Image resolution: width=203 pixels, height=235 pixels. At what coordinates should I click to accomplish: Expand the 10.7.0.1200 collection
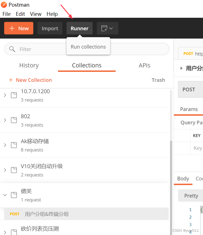(x=5, y=95)
